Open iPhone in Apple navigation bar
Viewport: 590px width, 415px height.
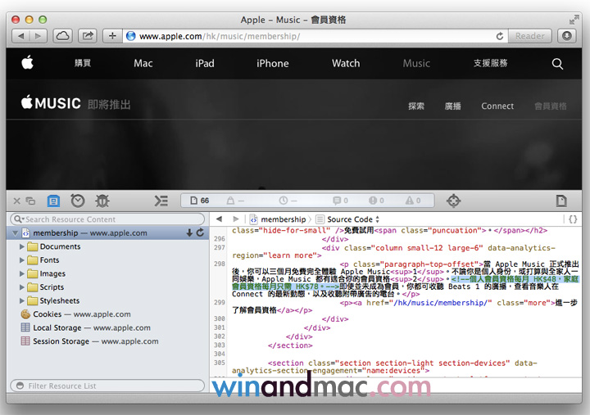point(272,63)
